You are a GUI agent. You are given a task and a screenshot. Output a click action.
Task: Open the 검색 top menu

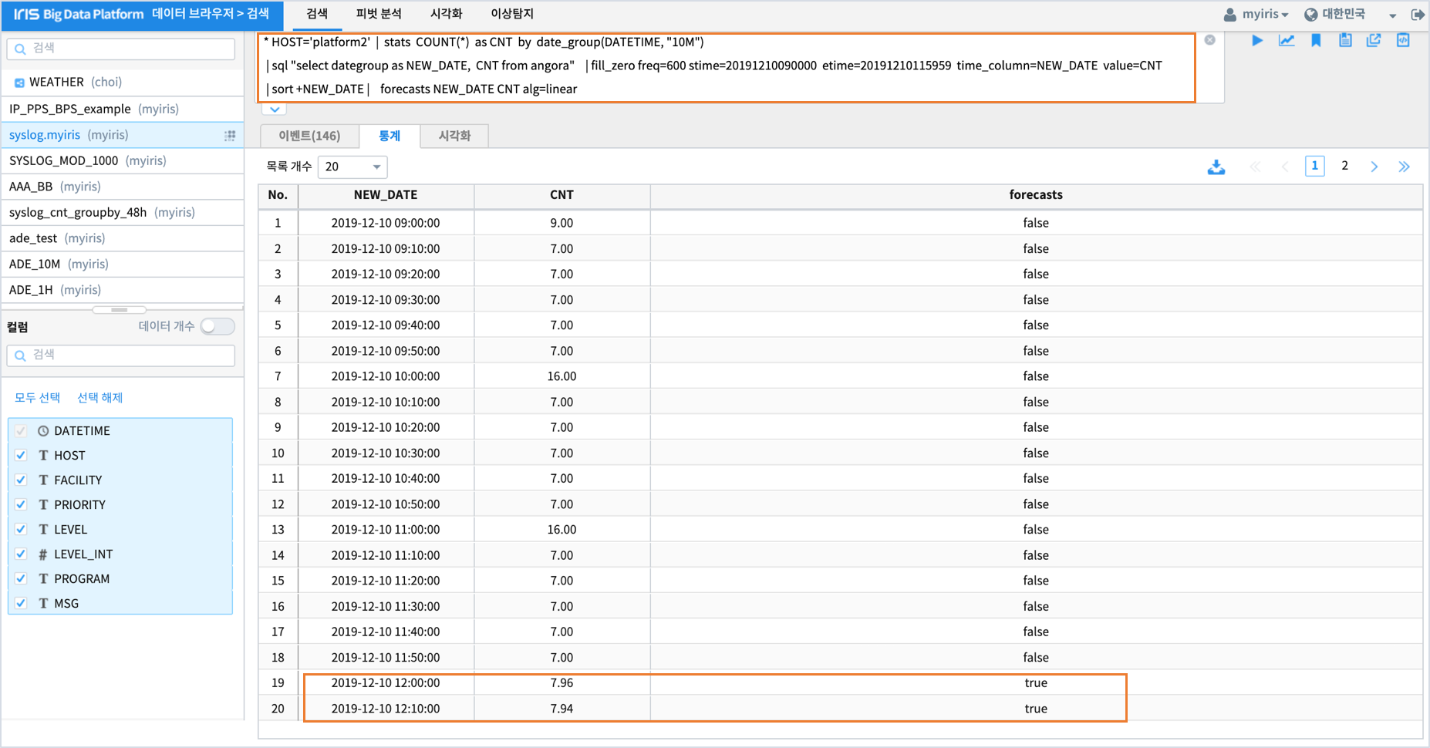click(x=317, y=14)
